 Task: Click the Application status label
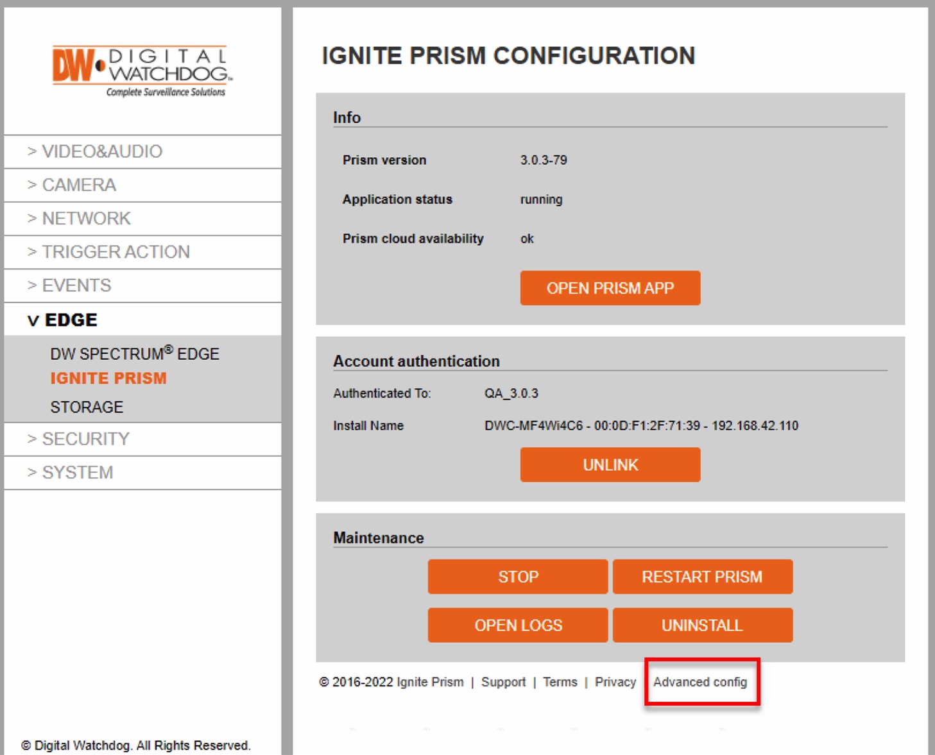397,199
